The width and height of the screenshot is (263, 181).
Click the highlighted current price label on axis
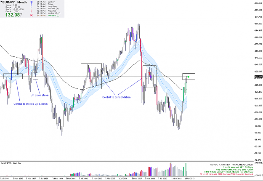258,77
